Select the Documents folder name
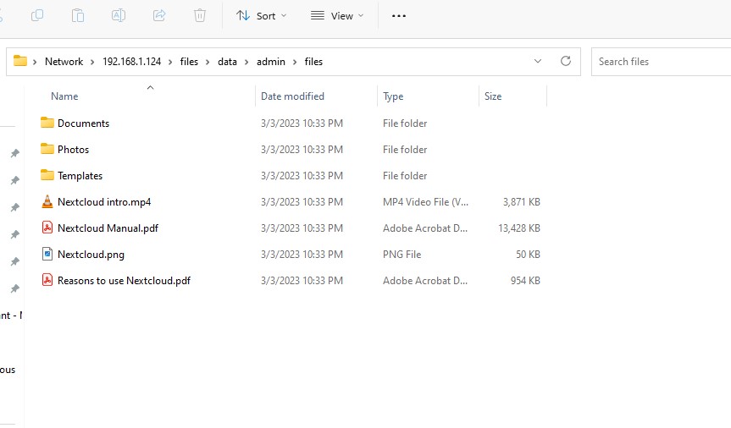This screenshot has height=428, width=731. tap(84, 123)
